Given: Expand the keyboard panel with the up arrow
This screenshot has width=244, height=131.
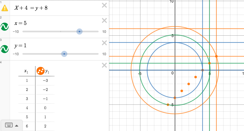Looking at the screenshot, I should 17,125.
